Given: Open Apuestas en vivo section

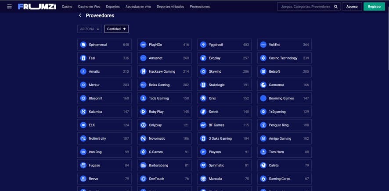Looking at the screenshot, I should (138, 7).
